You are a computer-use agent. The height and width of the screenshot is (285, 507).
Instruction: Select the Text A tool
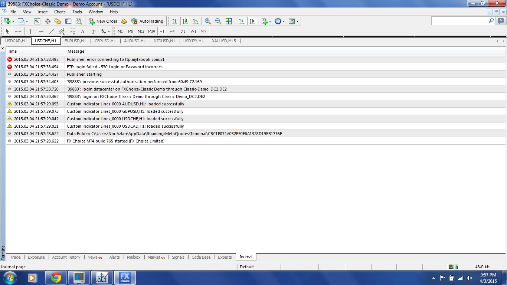coord(82,31)
